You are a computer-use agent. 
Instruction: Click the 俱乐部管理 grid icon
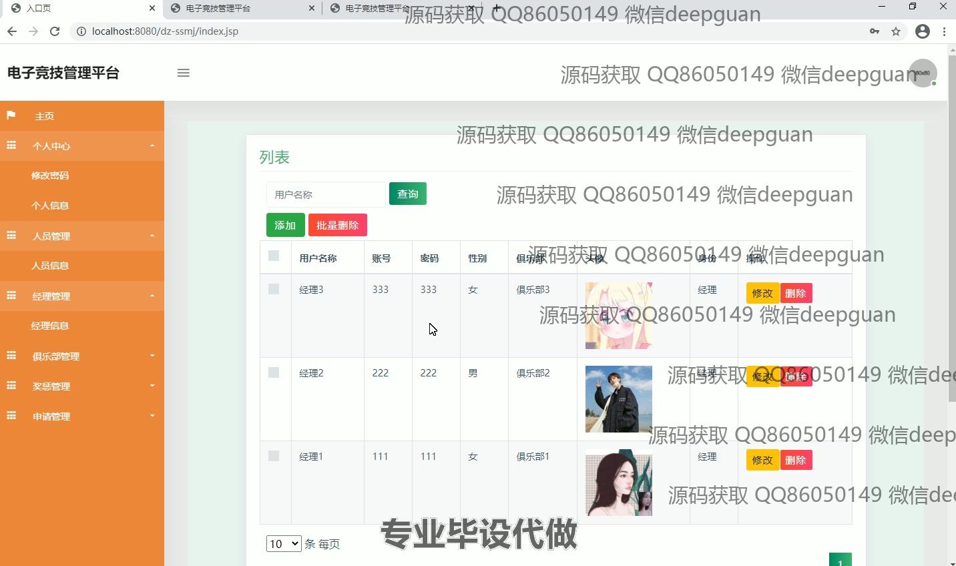point(11,356)
